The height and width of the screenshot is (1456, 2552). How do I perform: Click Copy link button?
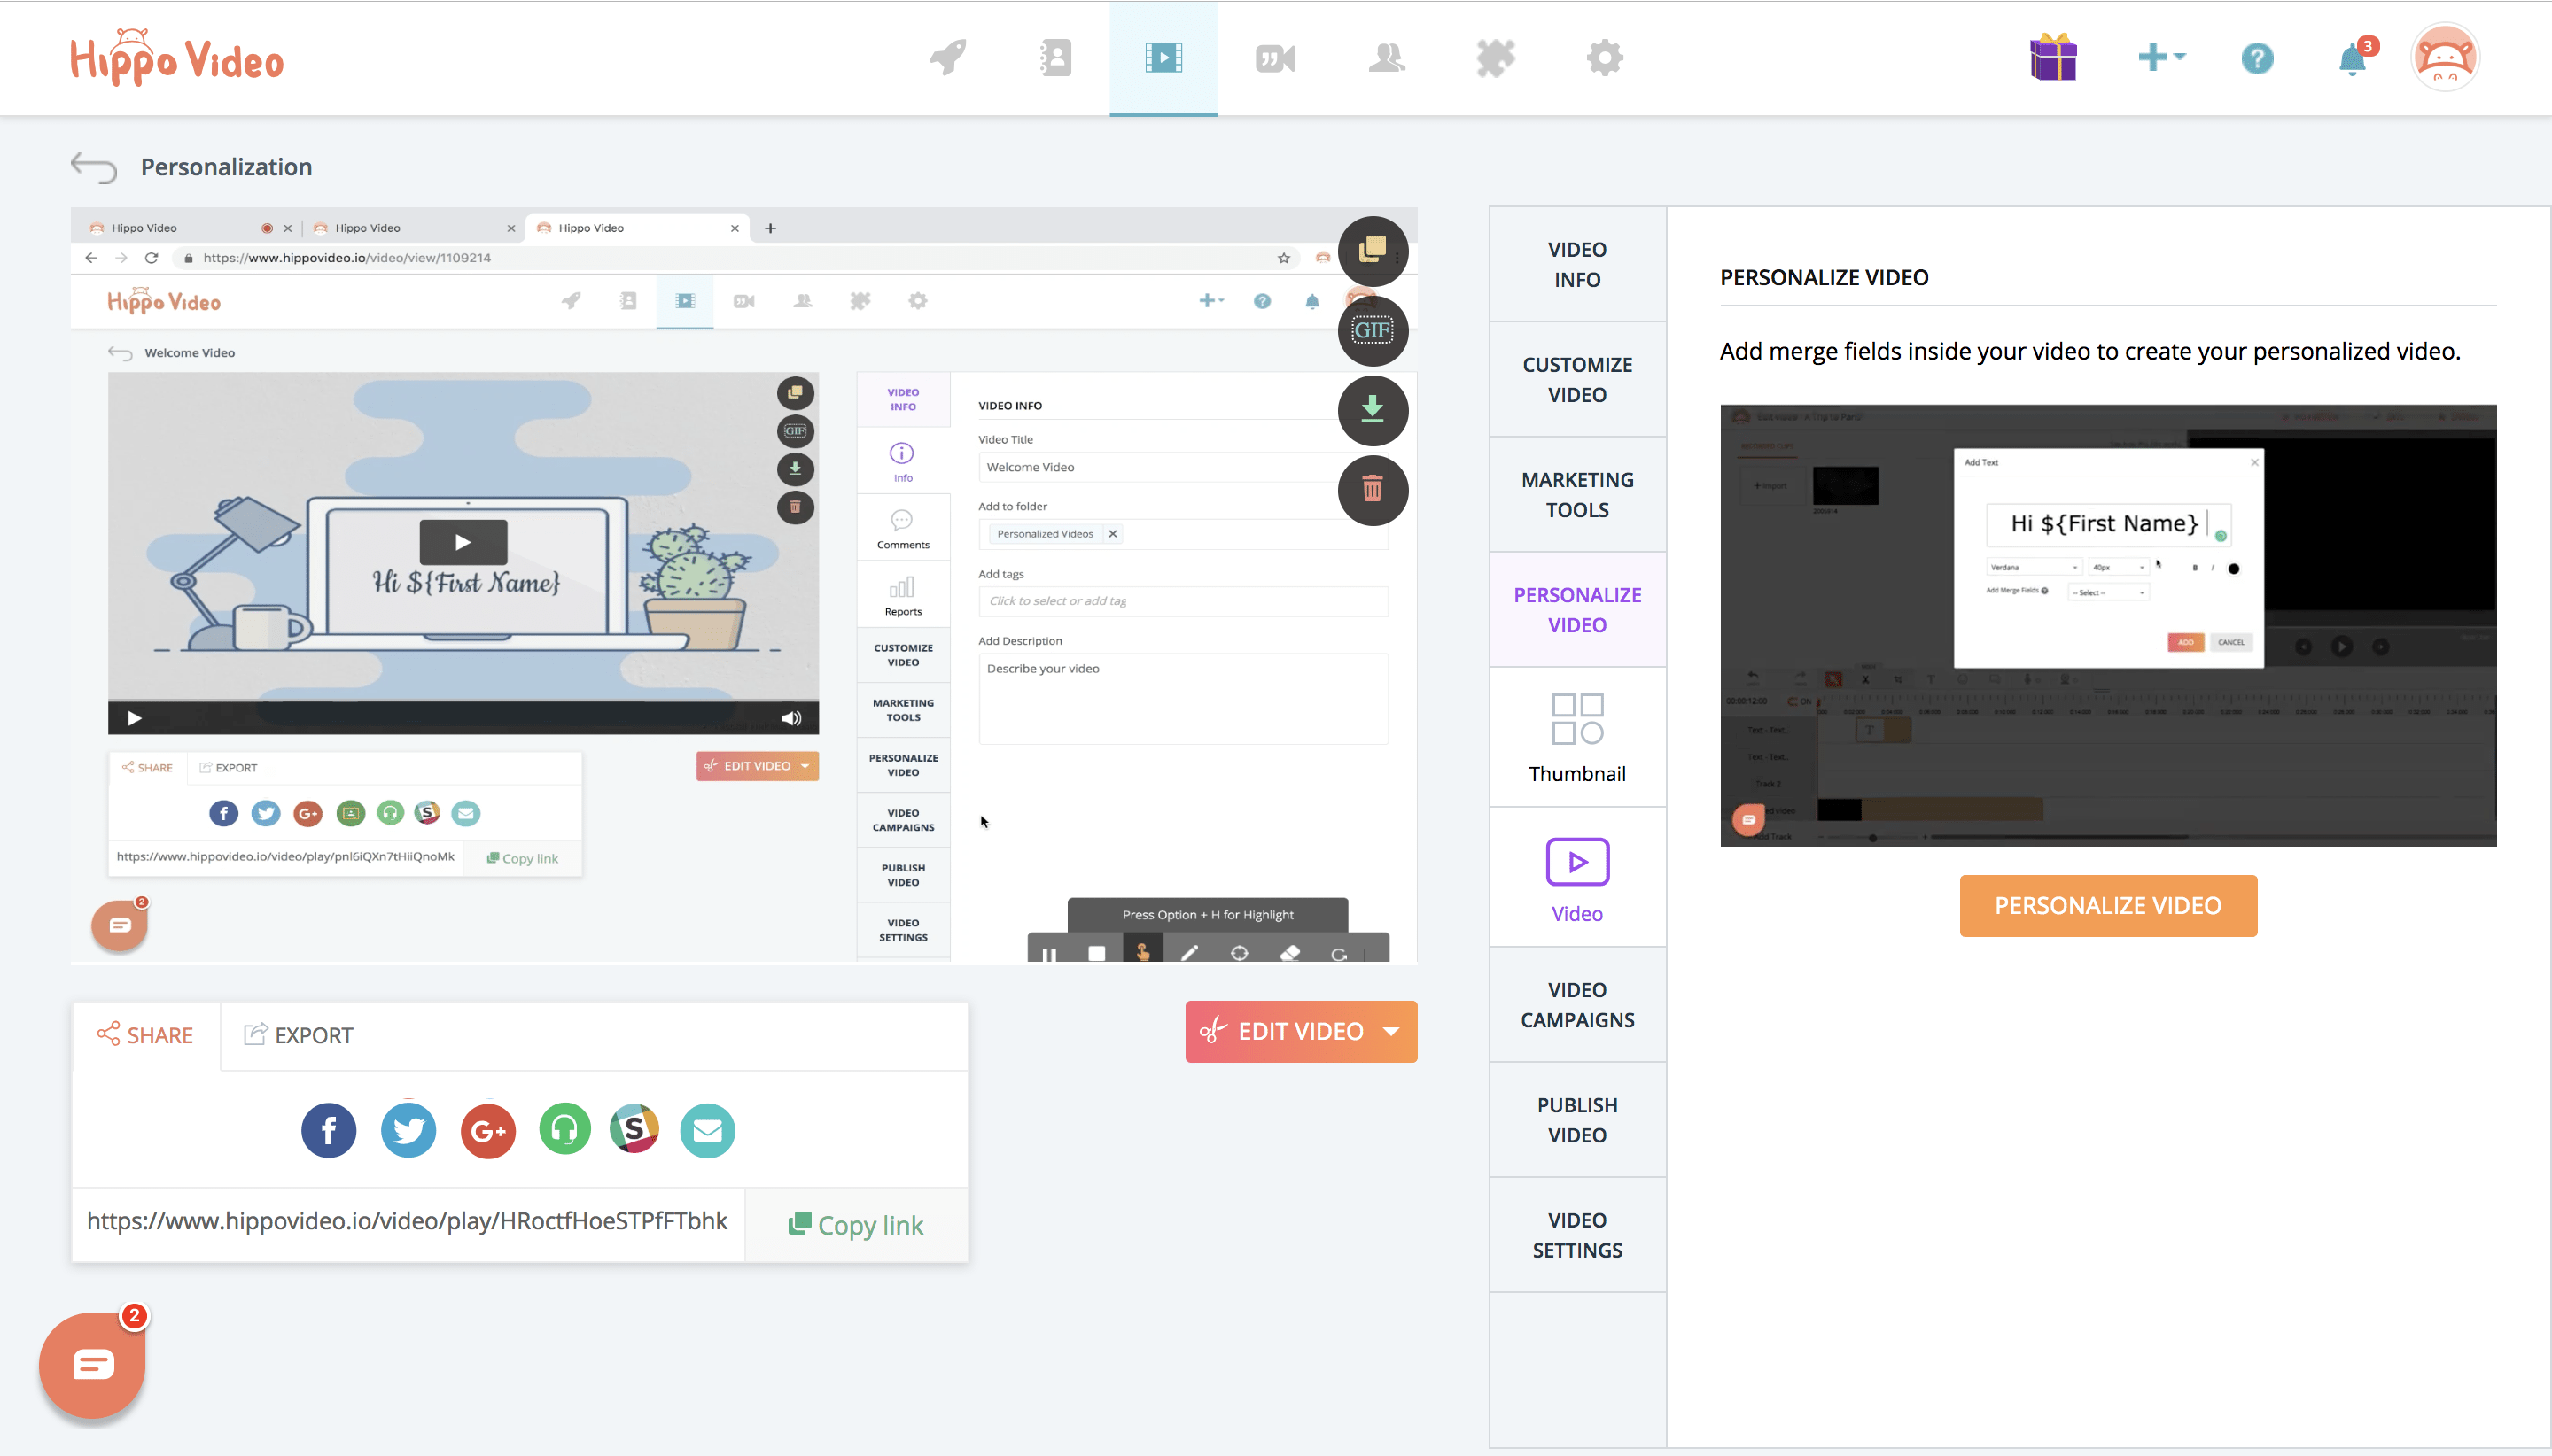[x=859, y=1223]
